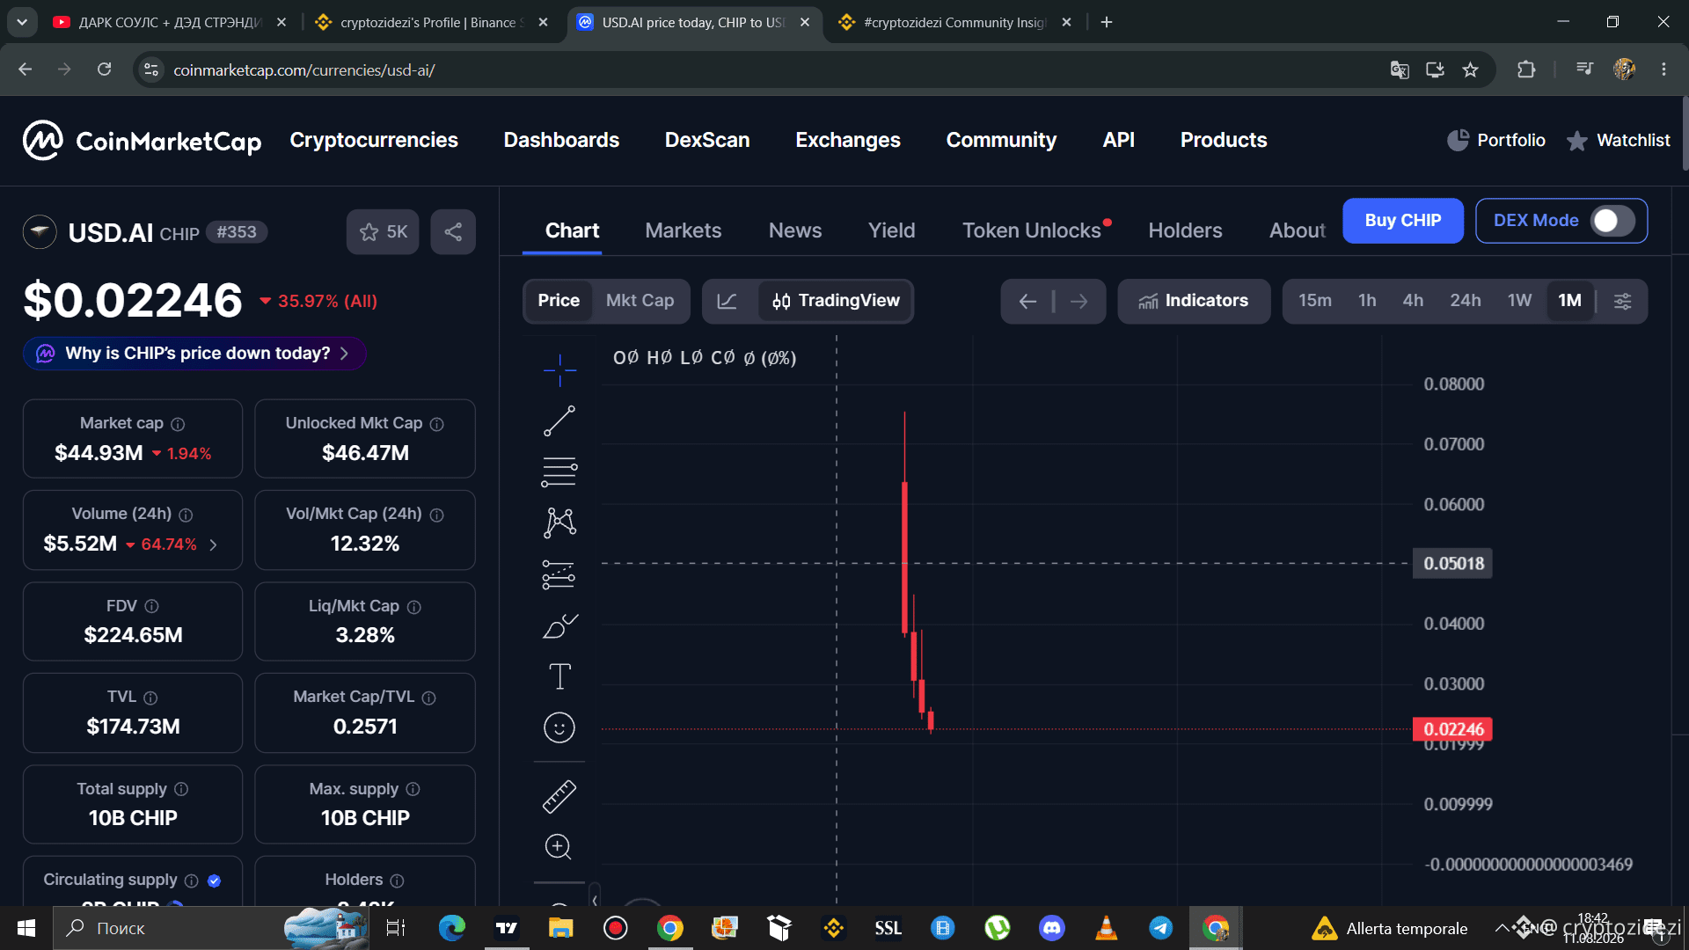
Task: Switch chart data to Price
Action: pos(559,302)
